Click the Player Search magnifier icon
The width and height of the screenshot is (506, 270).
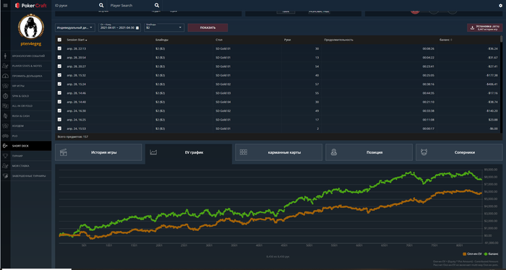pyautogui.click(x=157, y=5)
